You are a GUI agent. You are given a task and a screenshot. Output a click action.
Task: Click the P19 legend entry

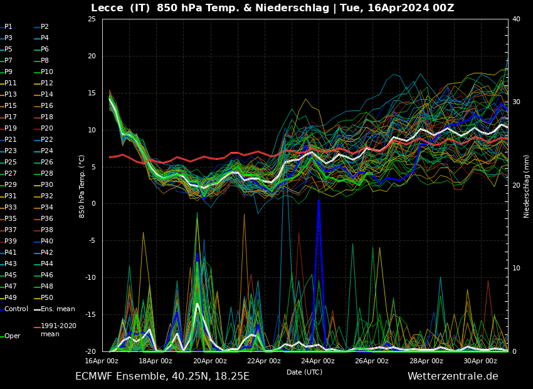pos(8,128)
